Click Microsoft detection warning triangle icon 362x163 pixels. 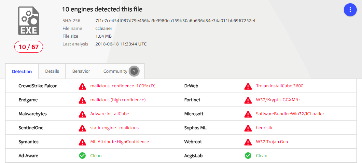pyautogui.click(x=248, y=114)
